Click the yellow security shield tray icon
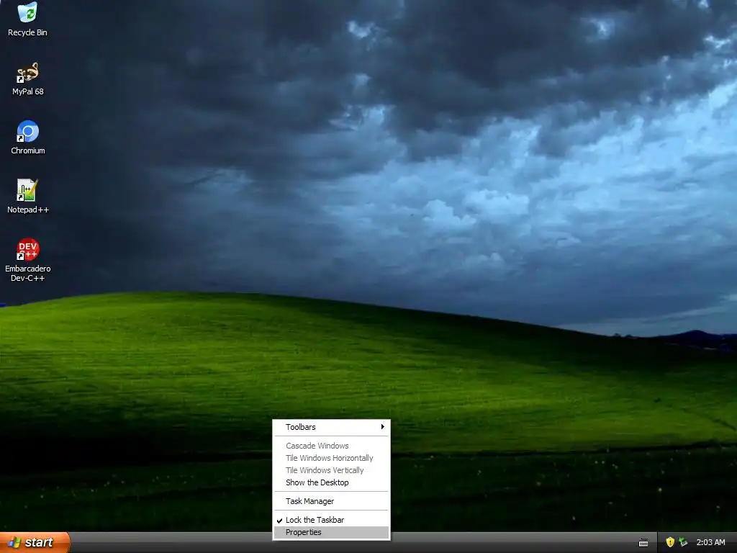Screen dimensions: 737x553 click(670, 542)
